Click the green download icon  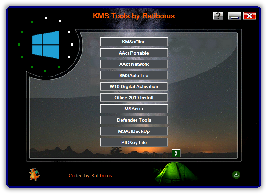(236, 175)
